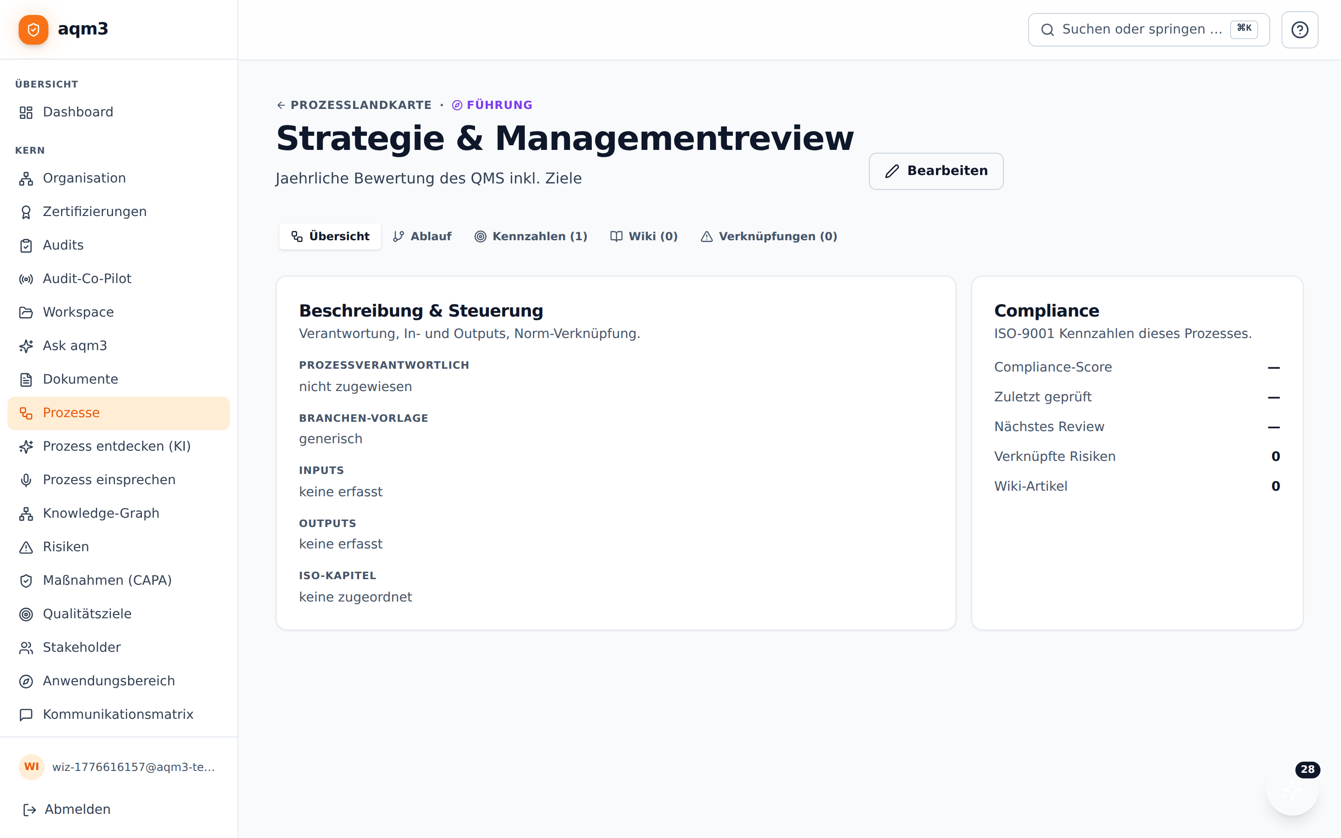Switch to the Ablauf tab
This screenshot has width=1341, height=838.
(422, 237)
